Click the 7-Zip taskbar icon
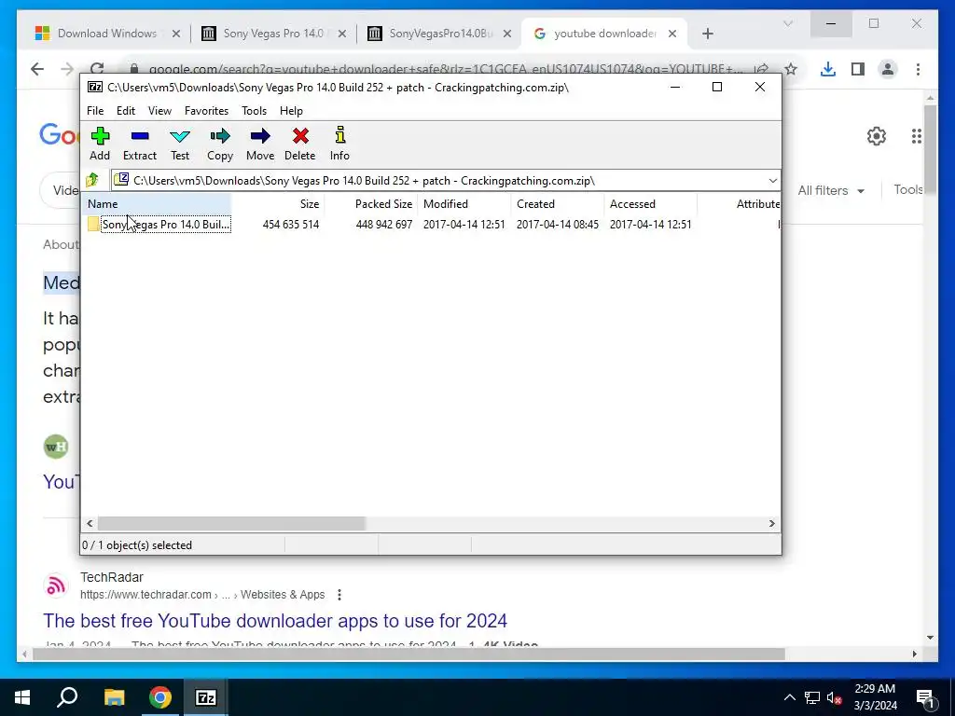 point(206,697)
